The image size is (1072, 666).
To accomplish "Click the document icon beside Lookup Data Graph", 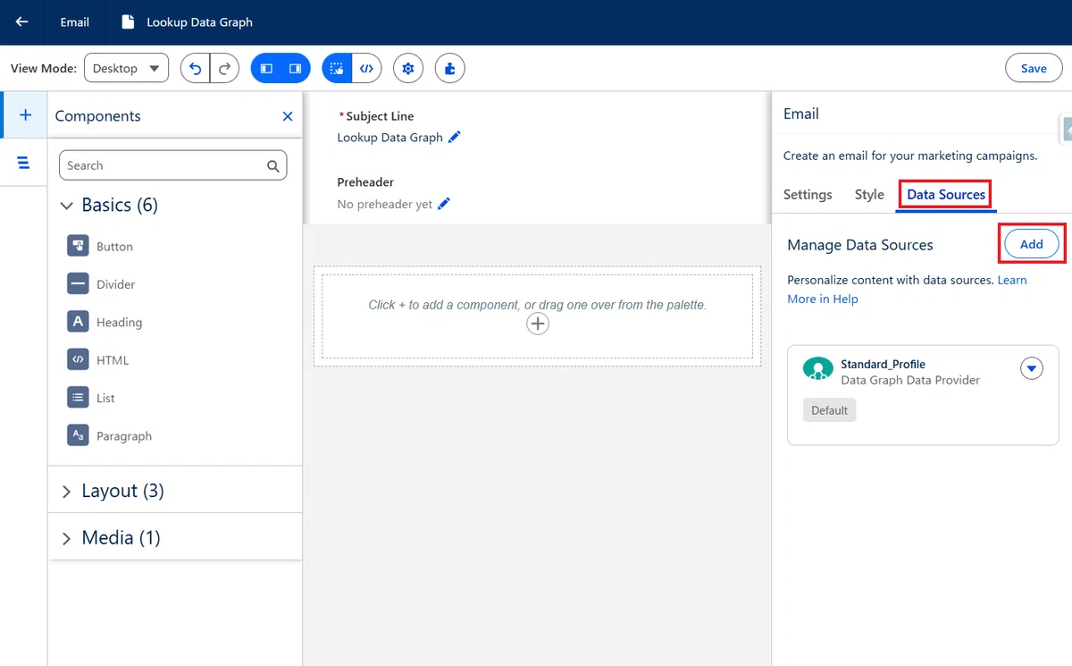I will [129, 22].
